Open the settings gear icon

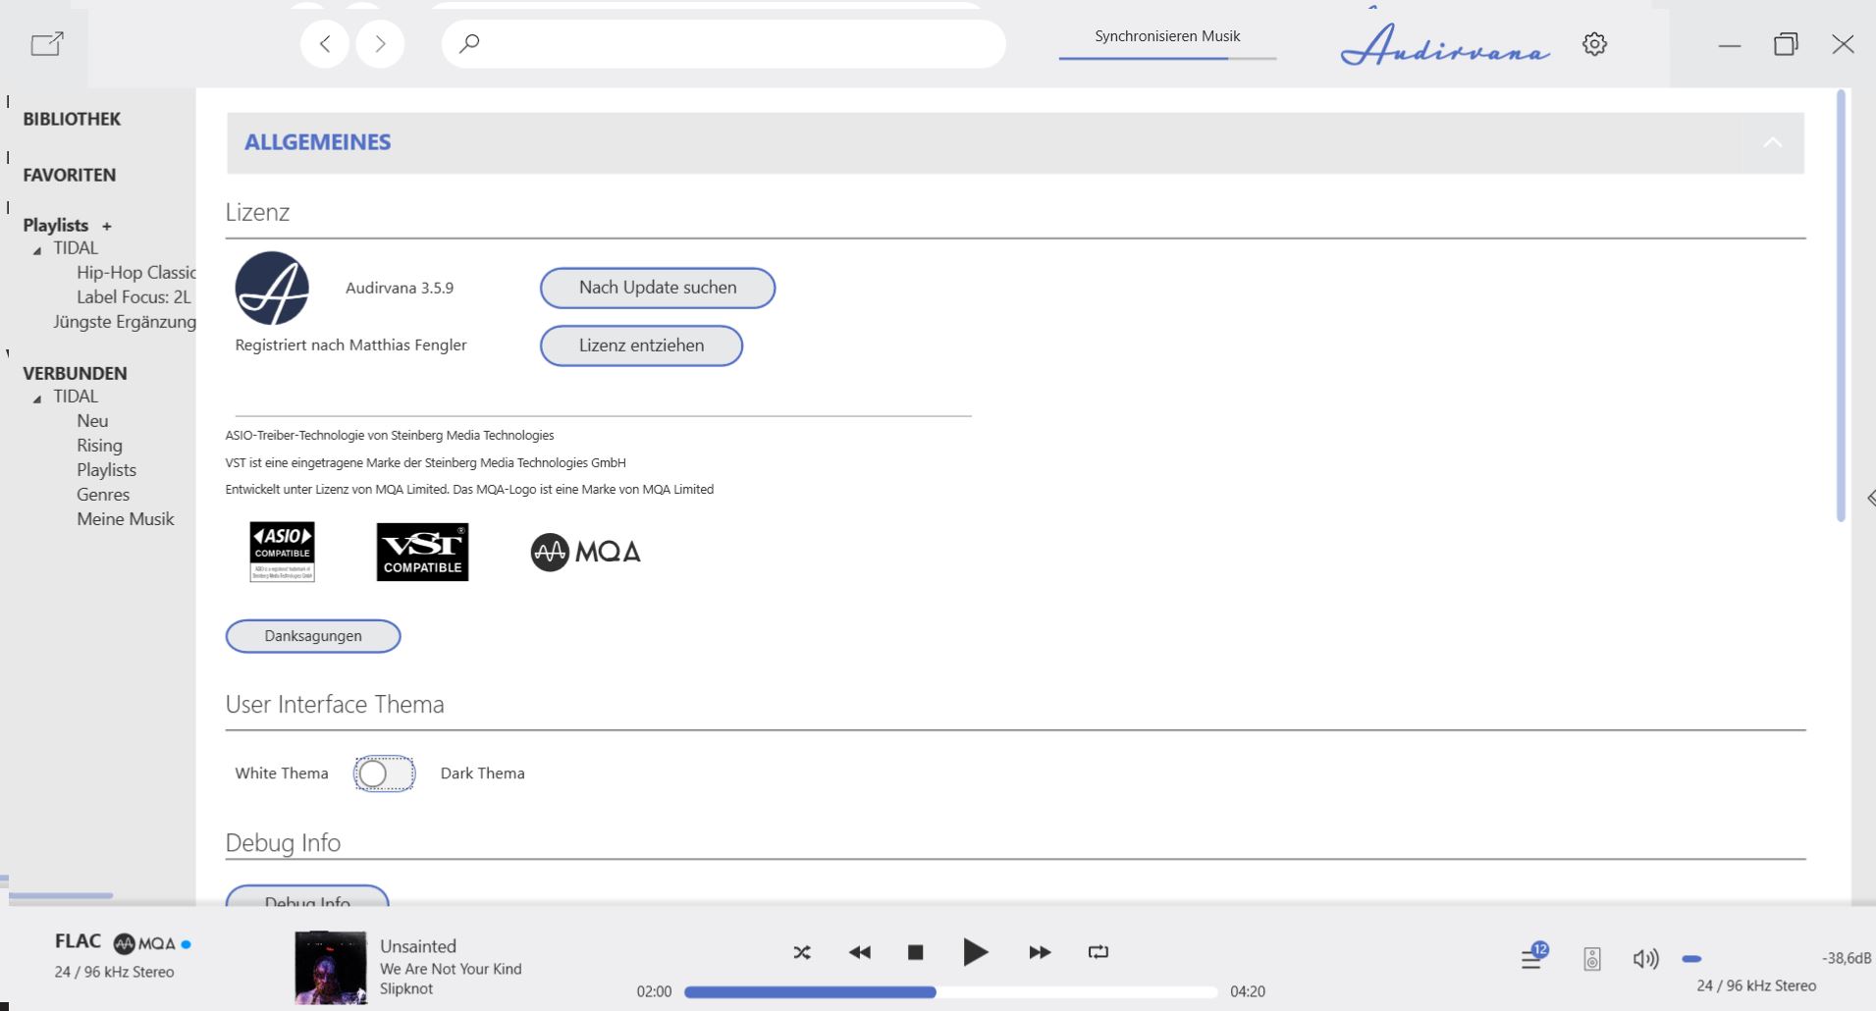pyautogui.click(x=1594, y=44)
